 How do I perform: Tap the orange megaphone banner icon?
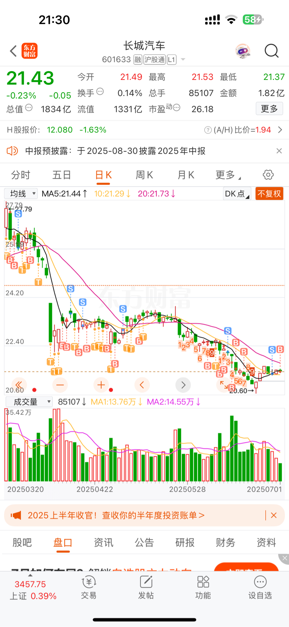click(x=16, y=515)
